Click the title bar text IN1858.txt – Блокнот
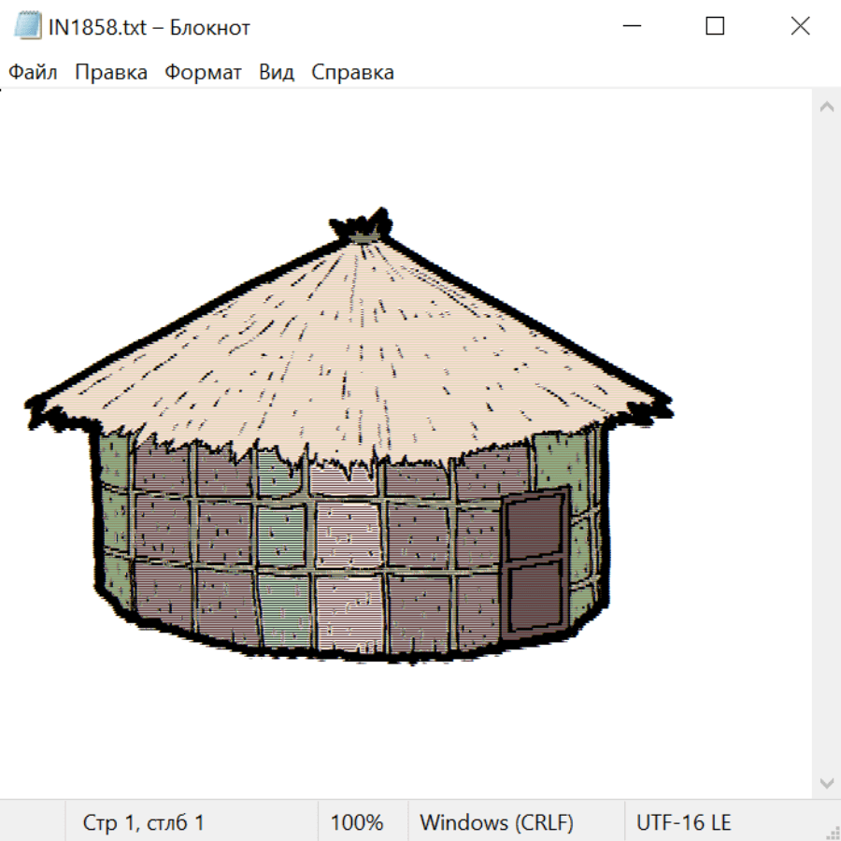 pos(150,27)
